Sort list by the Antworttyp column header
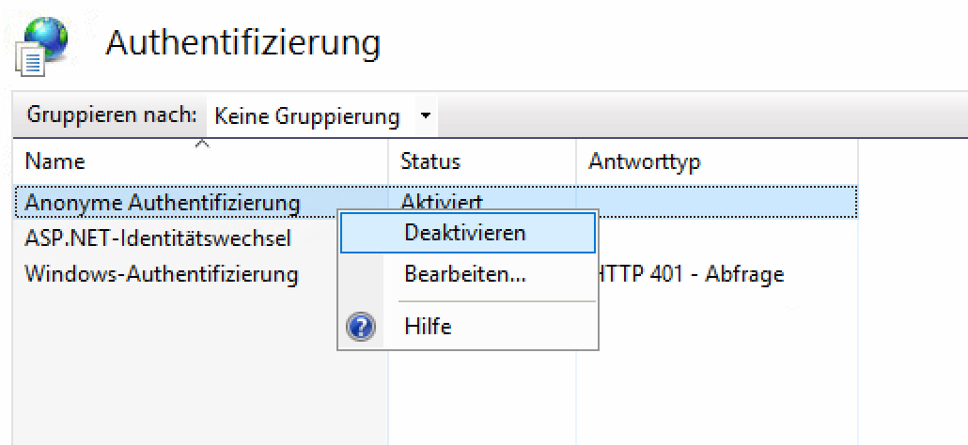This screenshot has height=445, width=968. coord(645,161)
